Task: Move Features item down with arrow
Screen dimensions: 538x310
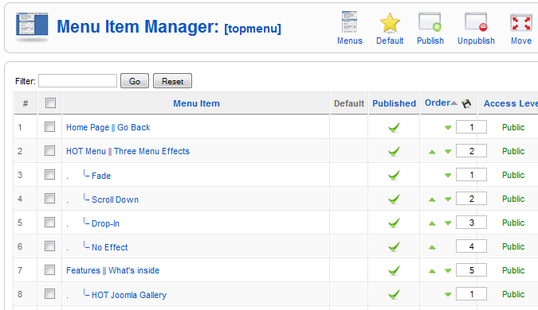Action: 448,271
